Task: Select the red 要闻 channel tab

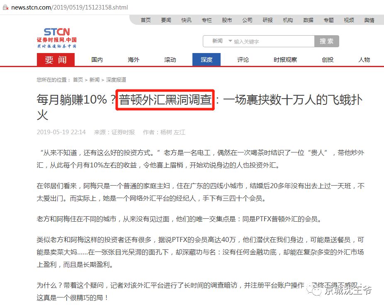Action: pyautogui.click(x=56, y=60)
